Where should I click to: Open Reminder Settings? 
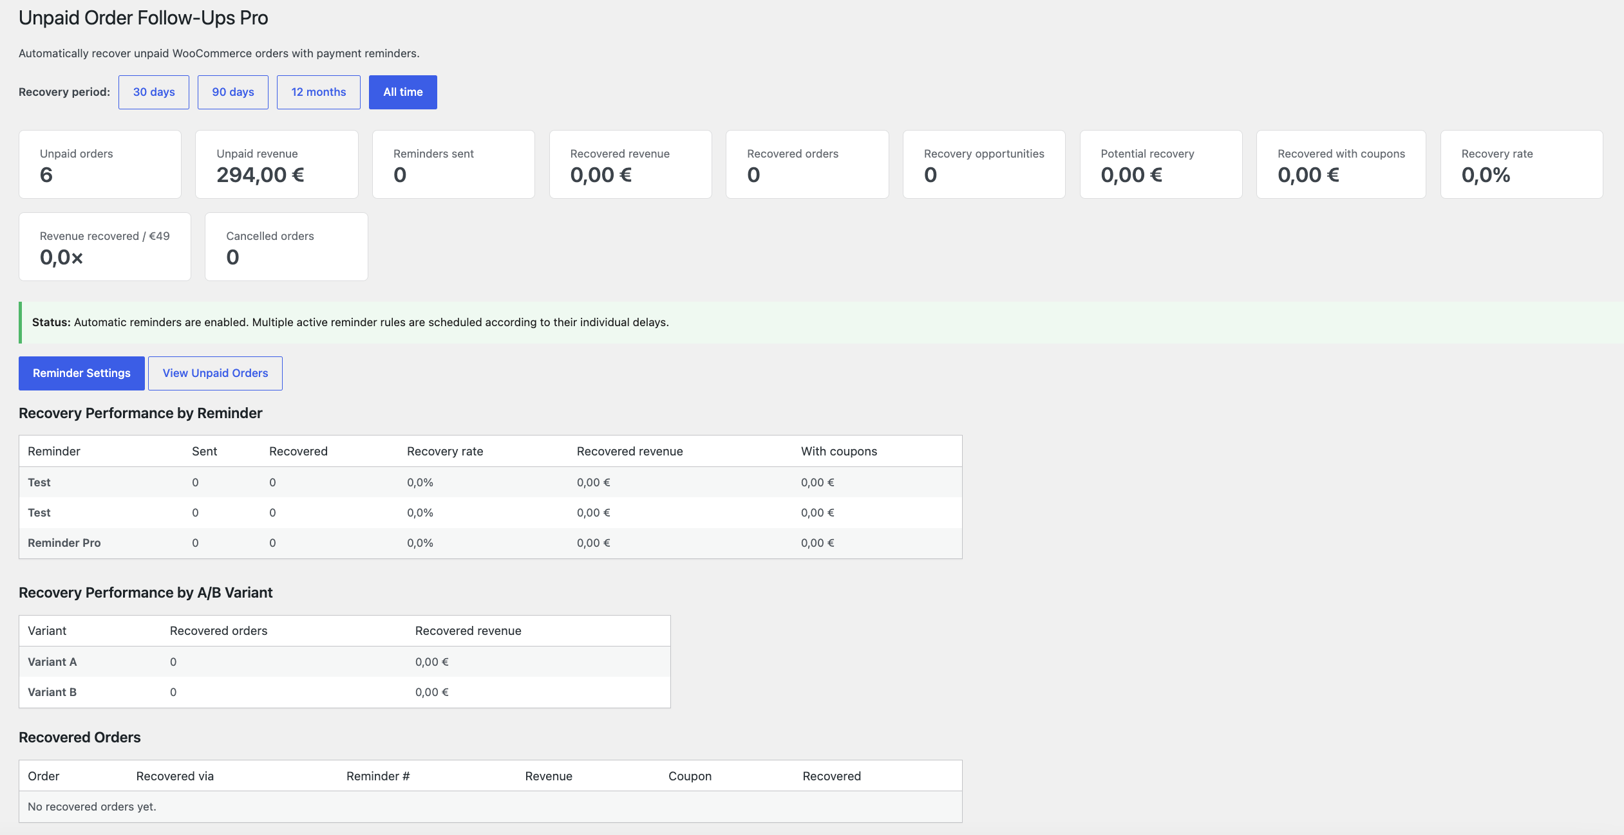[x=82, y=373]
